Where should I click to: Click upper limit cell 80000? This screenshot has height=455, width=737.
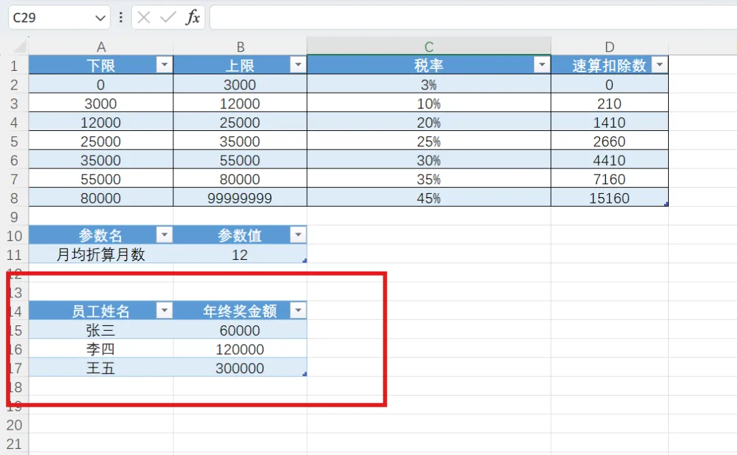click(x=240, y=179)
